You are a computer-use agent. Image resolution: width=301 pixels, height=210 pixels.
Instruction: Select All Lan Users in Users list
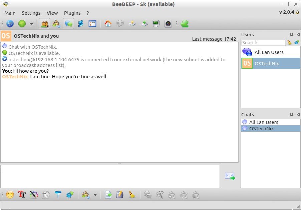point(271,52)
